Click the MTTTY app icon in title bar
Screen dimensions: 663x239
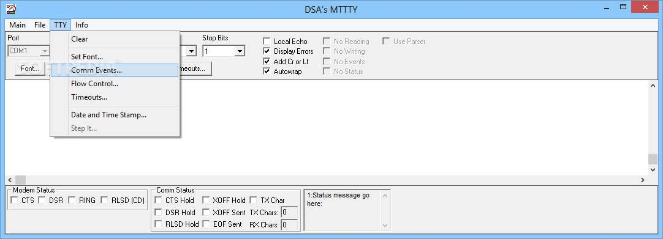pyautogui.click(x=11, y=9)
